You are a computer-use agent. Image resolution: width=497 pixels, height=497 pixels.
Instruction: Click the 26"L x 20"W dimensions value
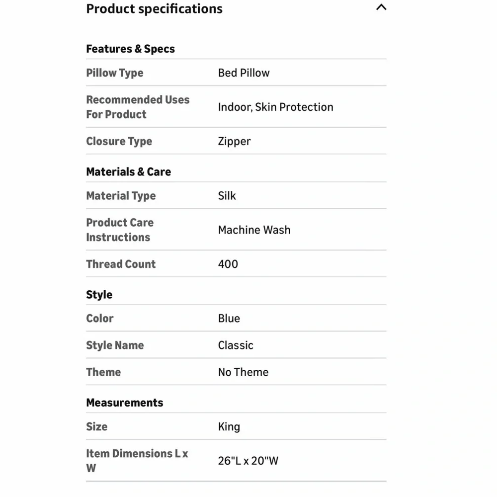click(248, 461)
